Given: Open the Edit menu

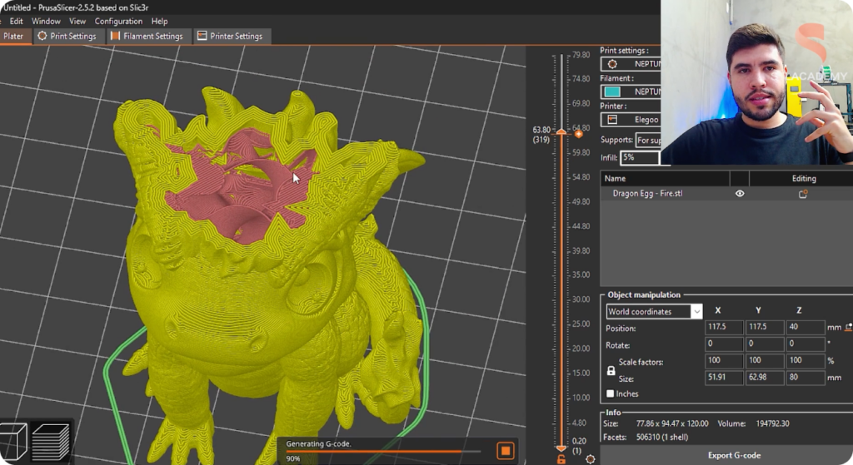Looking at the screenshot, I should (x=17, y=21).
